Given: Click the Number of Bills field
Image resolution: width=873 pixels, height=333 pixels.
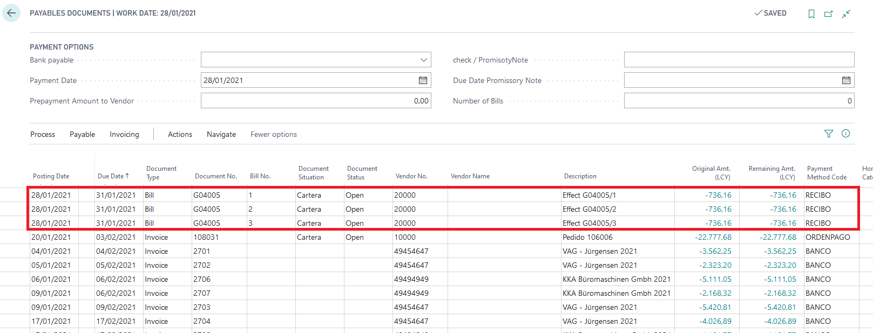Looking at the screenshot, I should click(739, 101).
